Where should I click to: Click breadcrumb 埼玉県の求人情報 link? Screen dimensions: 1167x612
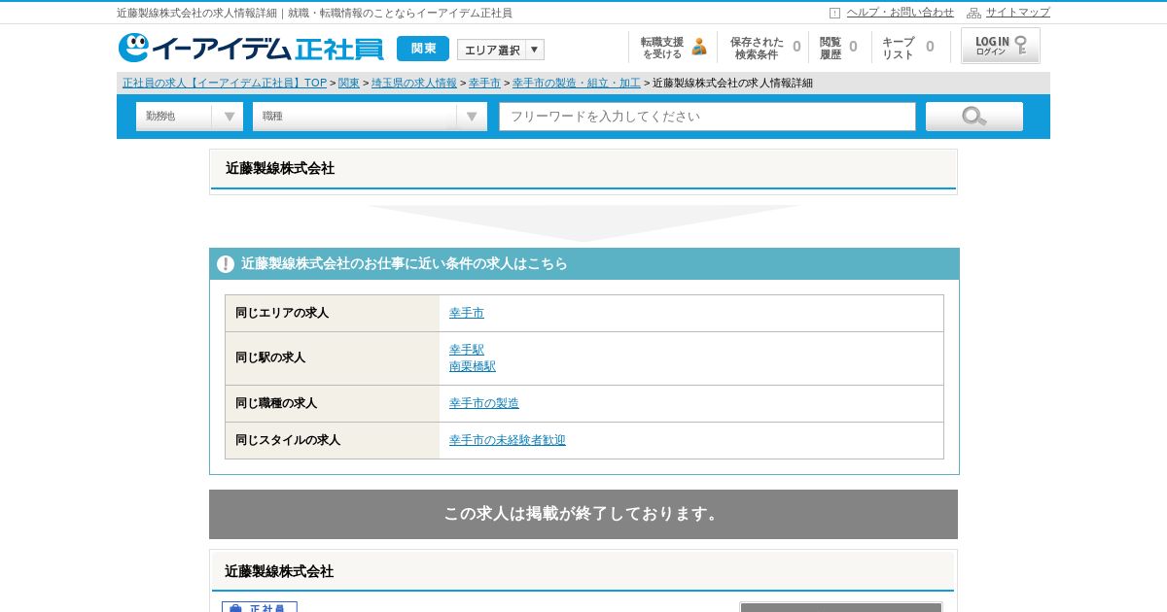click(x=414, y=84)
